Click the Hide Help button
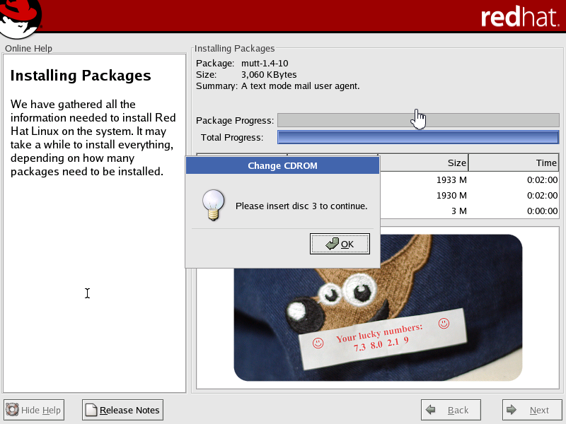The width and height of the screenshot is (566, 424). 34,410
